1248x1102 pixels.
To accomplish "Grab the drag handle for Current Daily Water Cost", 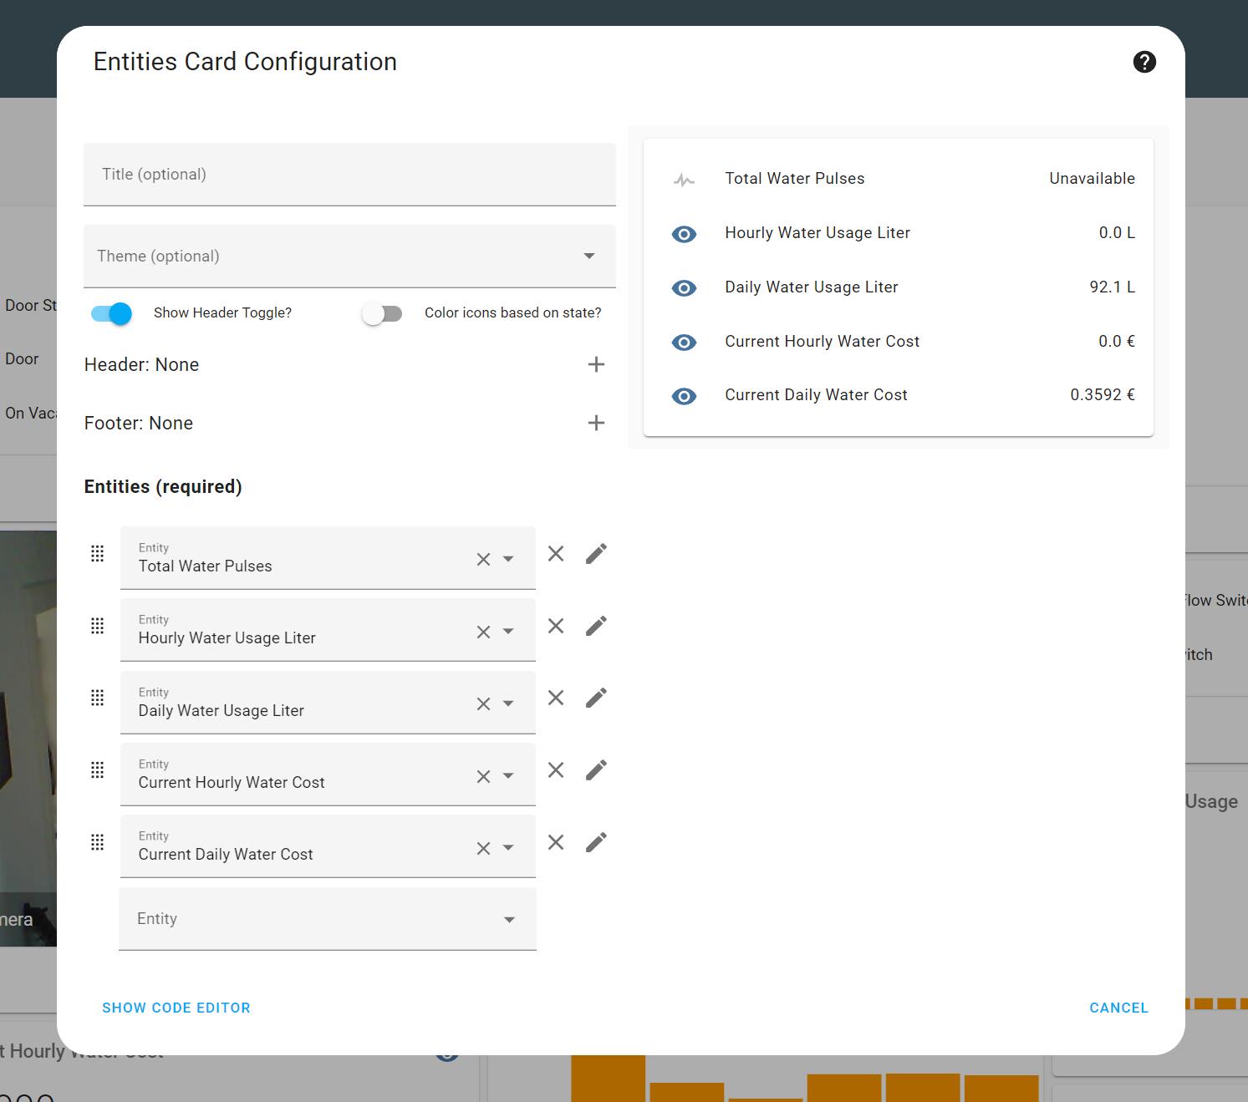I will [97, 842].
